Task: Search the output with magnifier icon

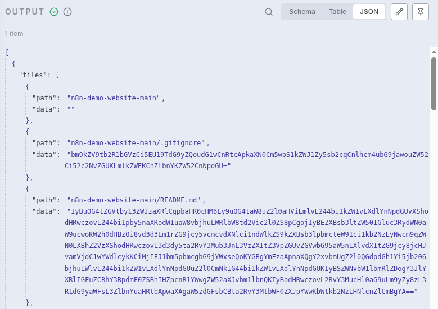Action: pyautogui.click(x=269, y=12)
